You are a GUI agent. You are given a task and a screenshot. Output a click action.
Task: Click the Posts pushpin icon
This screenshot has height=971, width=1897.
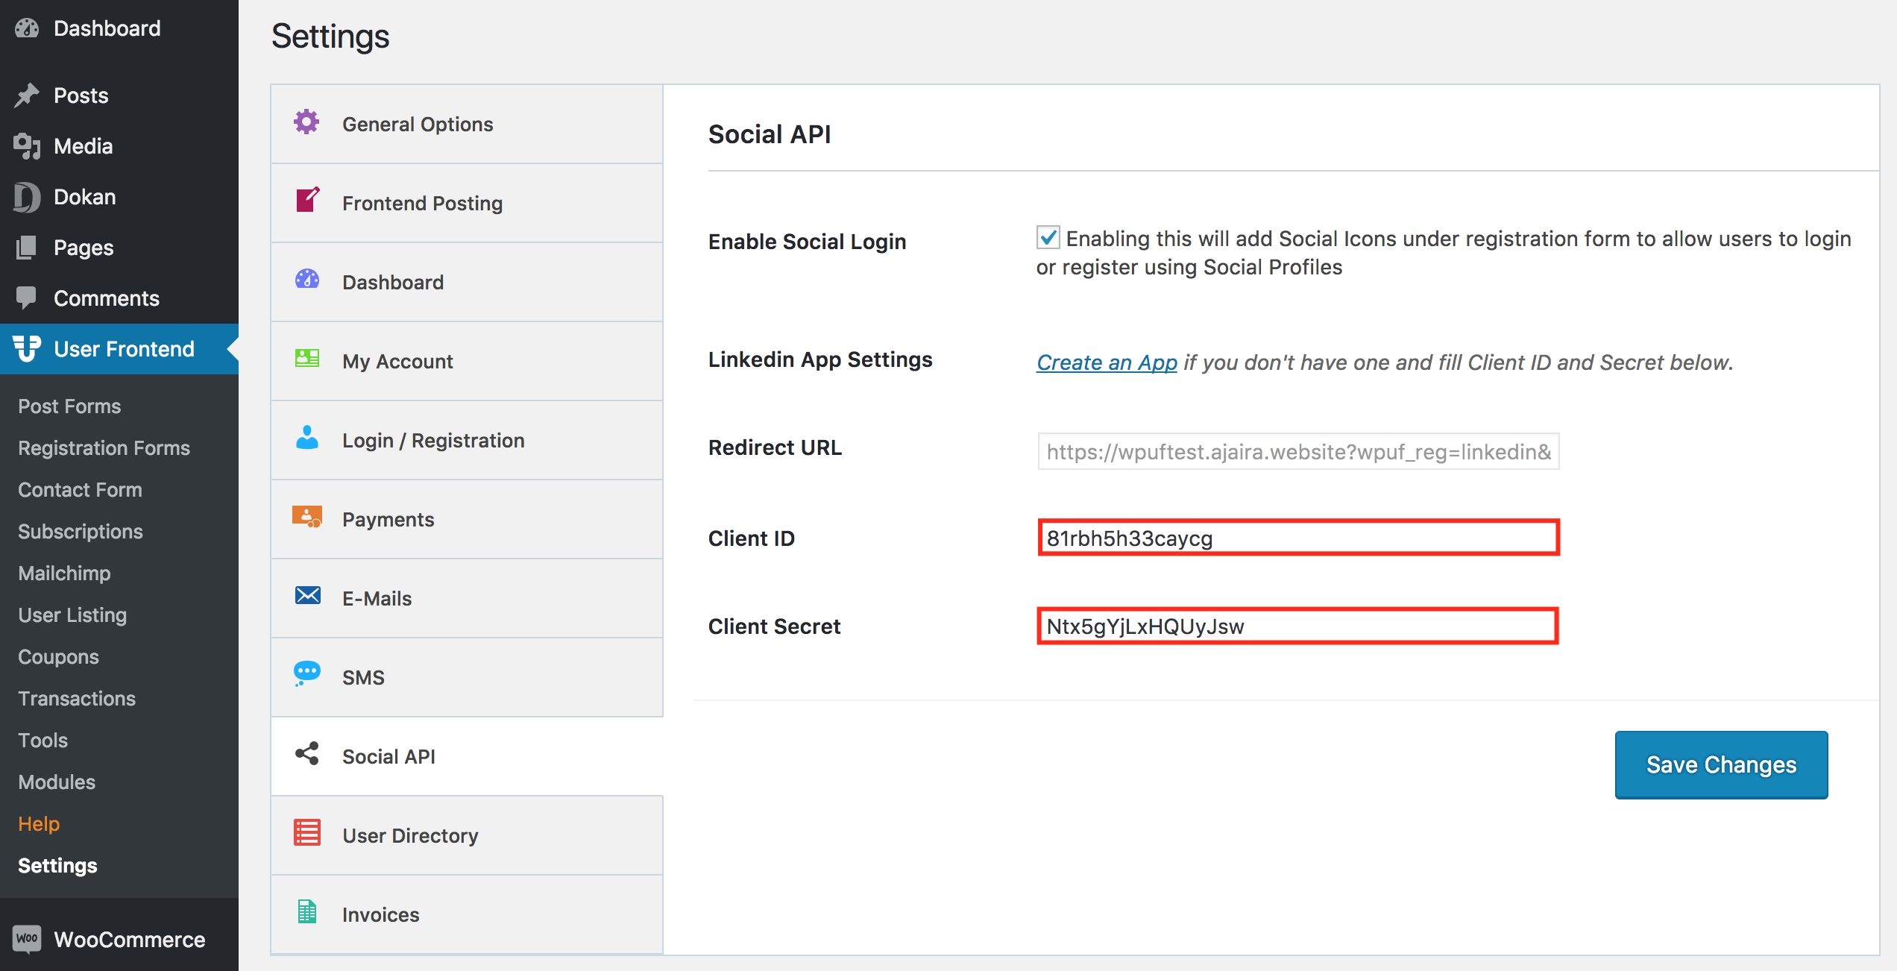pyautogui.click(x=27, y=95)
